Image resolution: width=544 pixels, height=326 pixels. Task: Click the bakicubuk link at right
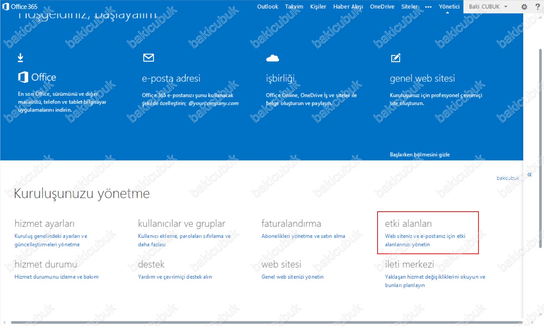tap(508, 178)
